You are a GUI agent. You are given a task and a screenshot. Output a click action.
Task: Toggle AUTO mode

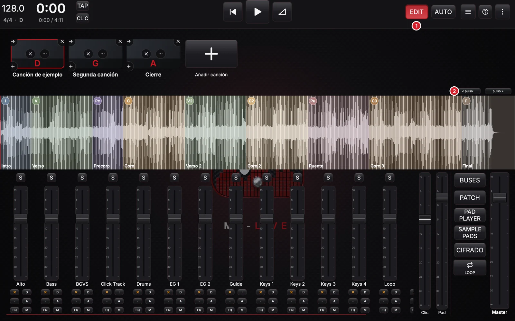point(443,12)
